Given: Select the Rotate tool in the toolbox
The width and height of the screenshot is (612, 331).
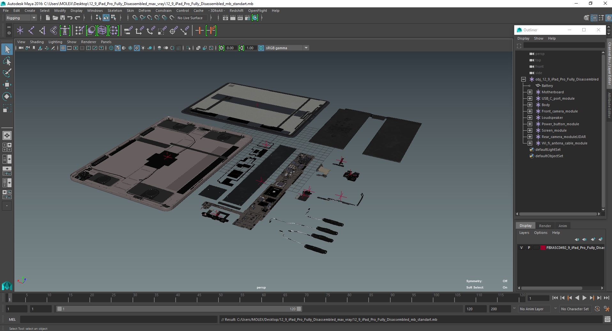Looking at the screenshot, I should pyautogui.click(x=7, y=96).
